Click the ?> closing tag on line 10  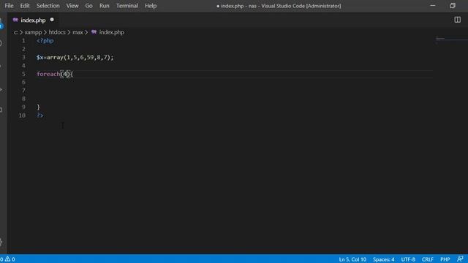click(40, 115)
